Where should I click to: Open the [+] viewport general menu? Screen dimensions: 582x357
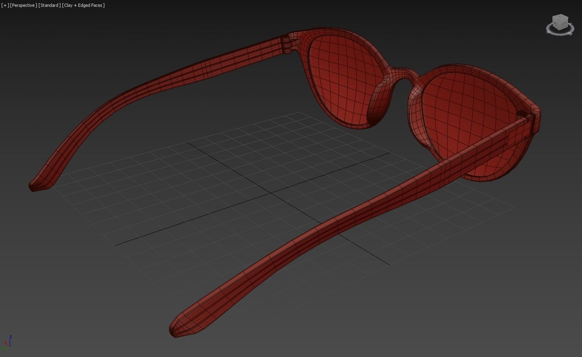5,5
